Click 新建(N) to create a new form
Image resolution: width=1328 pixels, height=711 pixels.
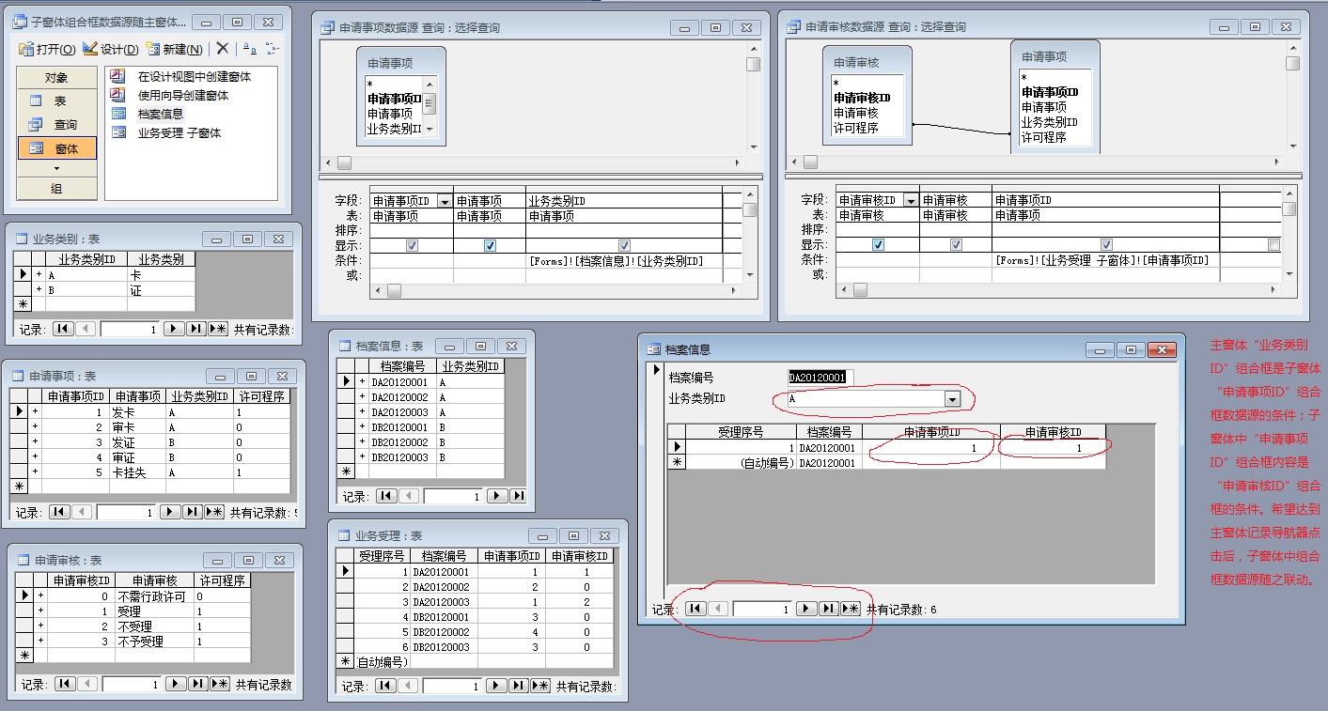[x=174, y=49]
